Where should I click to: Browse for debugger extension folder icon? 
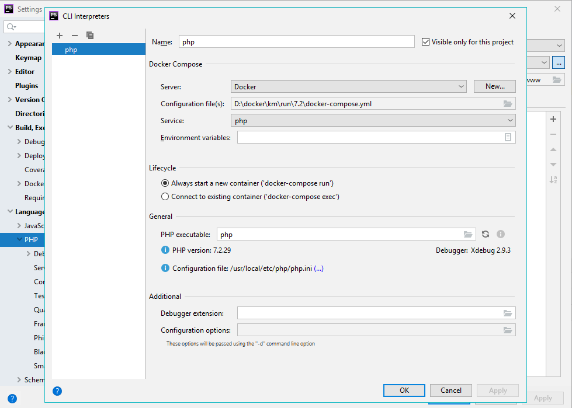pyautogui.click(x=508, y=313)
